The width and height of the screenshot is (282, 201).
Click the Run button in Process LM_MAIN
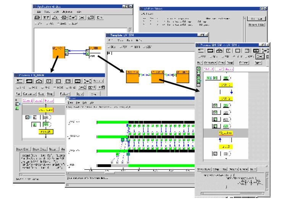[x=18, y=94]
